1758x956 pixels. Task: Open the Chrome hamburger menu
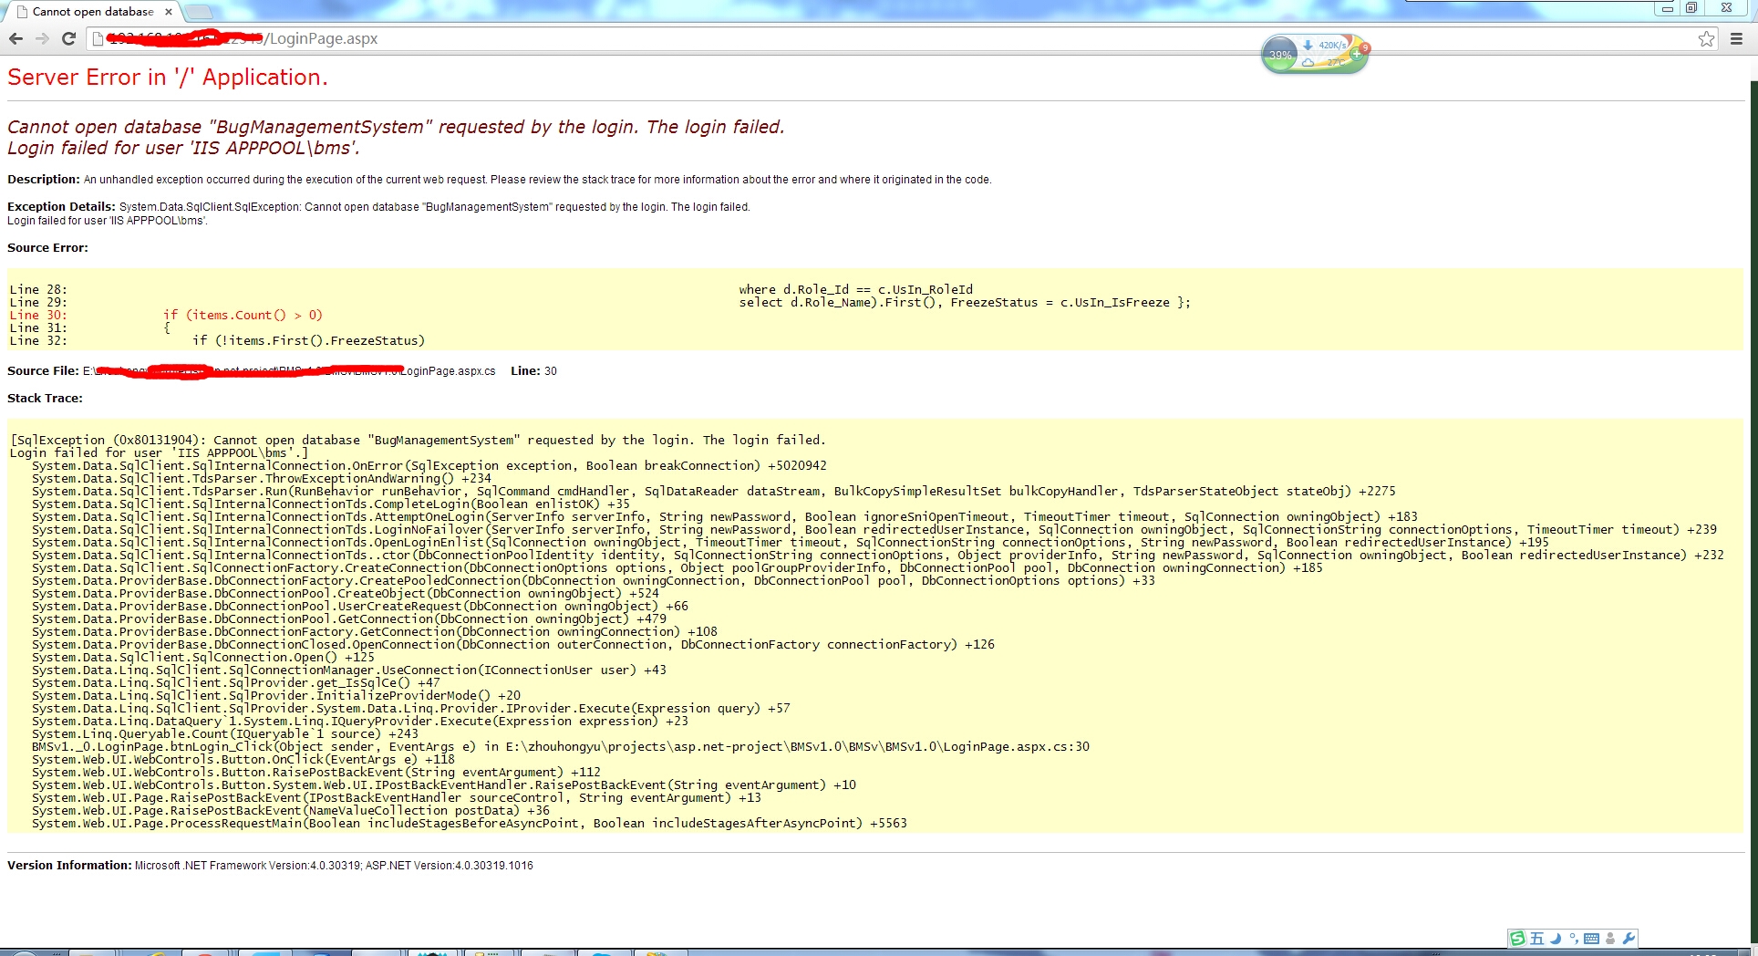click(1736, 38)
